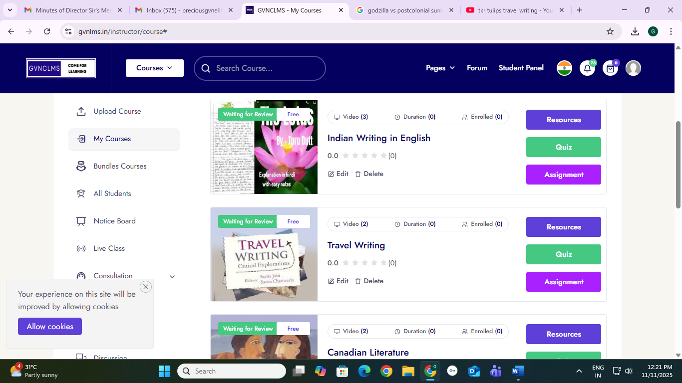Image resolution: width=682 pixels, height=383 pixels.
Task: Switch to the Gmail Inbox tab
Action: (x=184, y=10)
